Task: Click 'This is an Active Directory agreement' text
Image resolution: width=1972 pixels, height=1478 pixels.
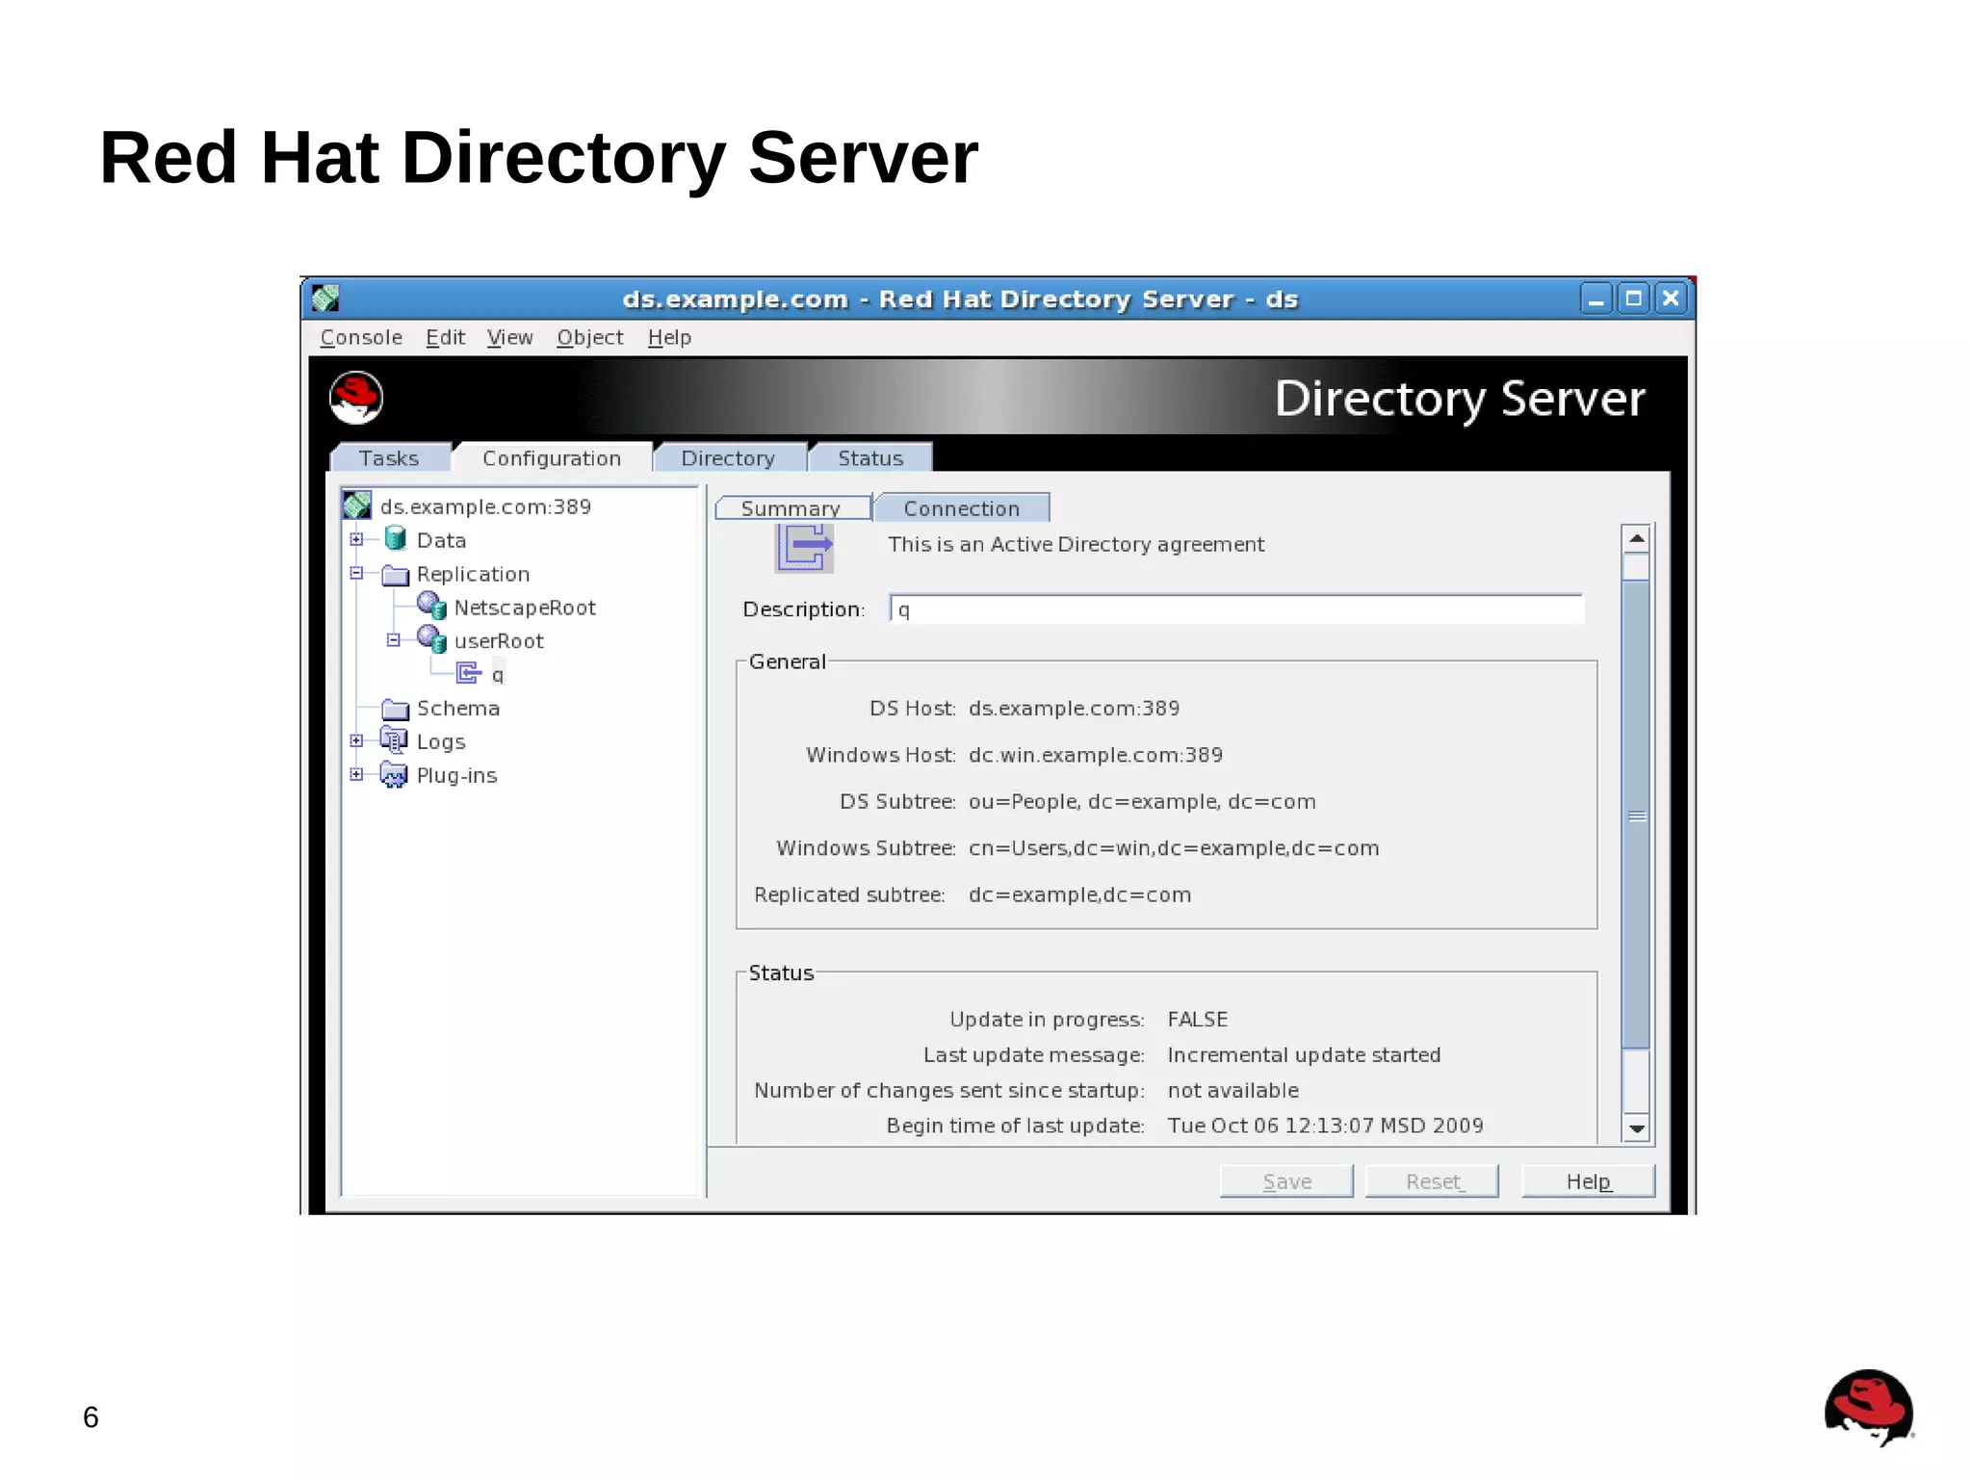Action: [x=1076, y=544]
